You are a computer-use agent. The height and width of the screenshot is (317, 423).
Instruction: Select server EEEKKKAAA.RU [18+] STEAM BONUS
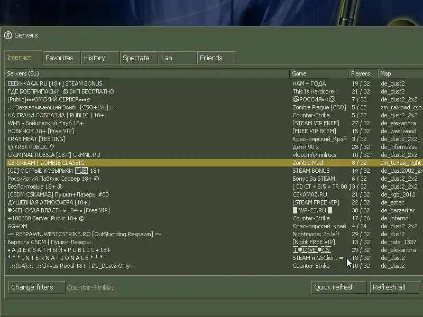tap(214, 83)
